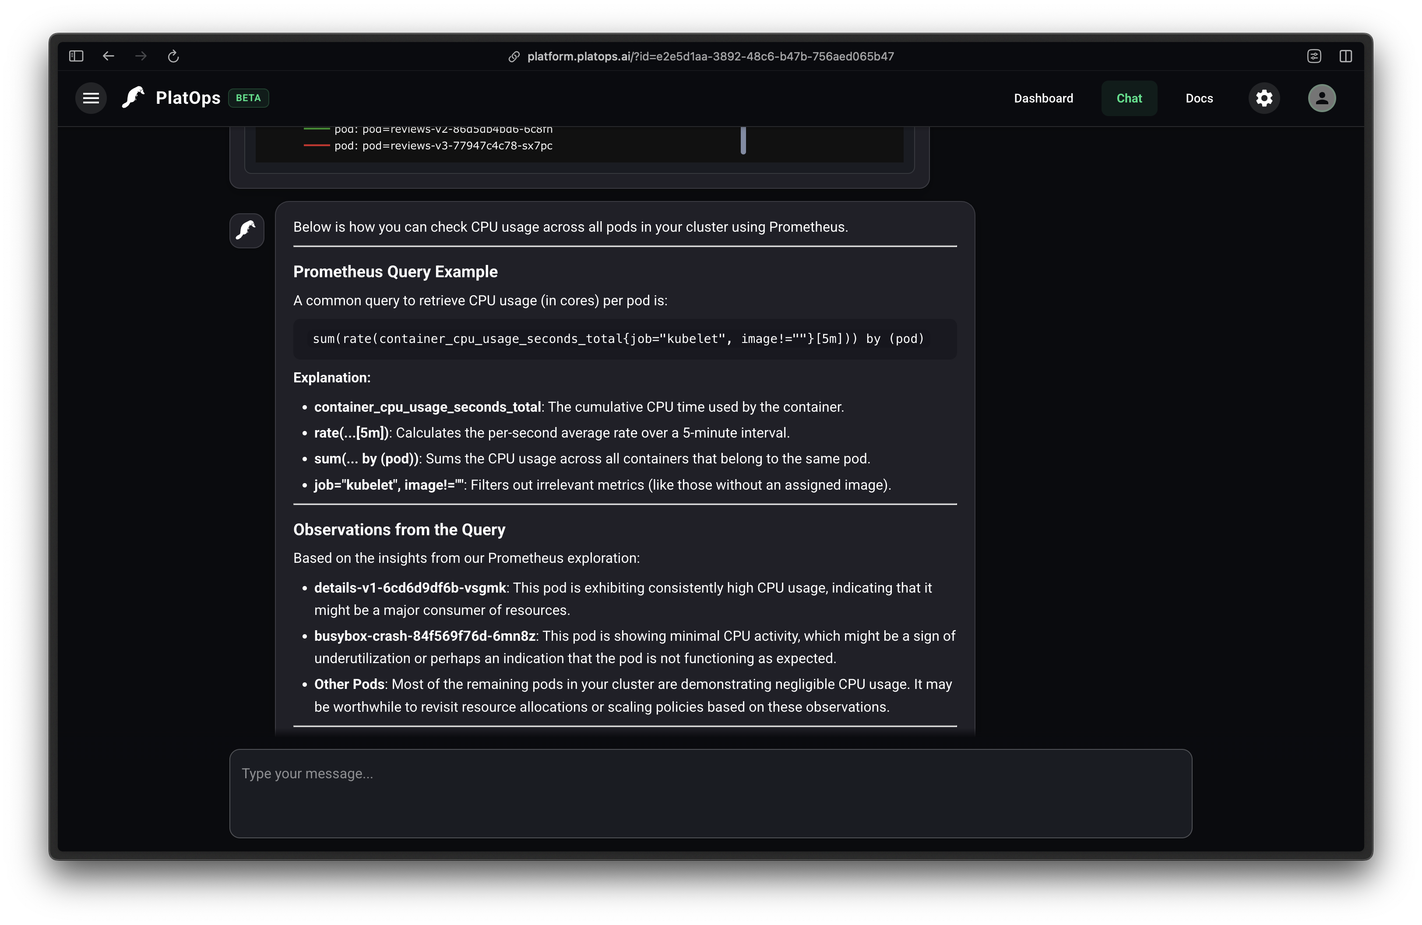Viewport: 1422px width, 925px height.
Task: Click the BETA badge
Action: pyautogui.click(x=248, y=98)
